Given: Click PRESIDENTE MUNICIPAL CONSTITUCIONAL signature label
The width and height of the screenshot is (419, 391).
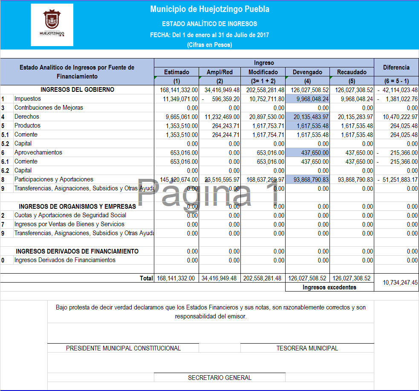Looking at the screenshot, I should click(123, 348).
